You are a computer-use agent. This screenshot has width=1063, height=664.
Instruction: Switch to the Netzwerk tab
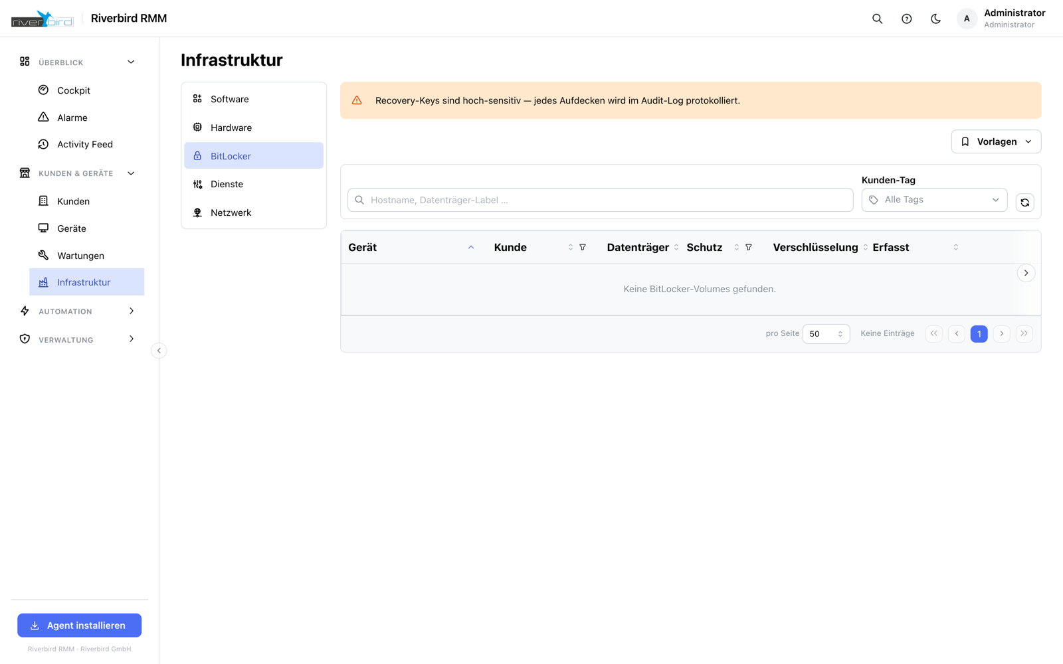click(254, 212)
